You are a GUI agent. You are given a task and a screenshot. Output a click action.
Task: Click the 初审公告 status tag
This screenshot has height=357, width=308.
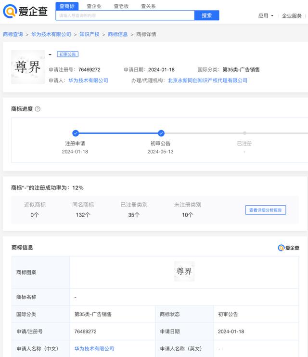[67, 54]
